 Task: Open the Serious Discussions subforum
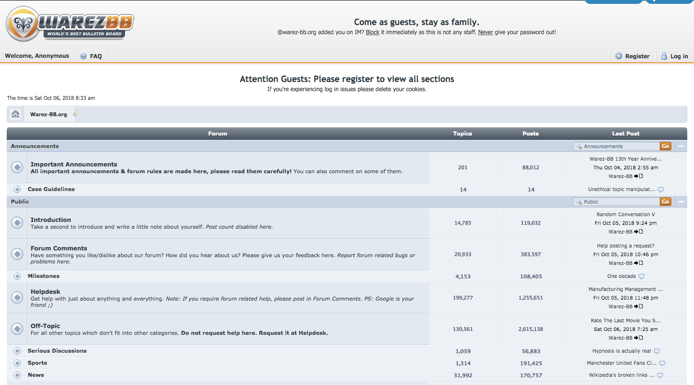click(x=57, y=351)
